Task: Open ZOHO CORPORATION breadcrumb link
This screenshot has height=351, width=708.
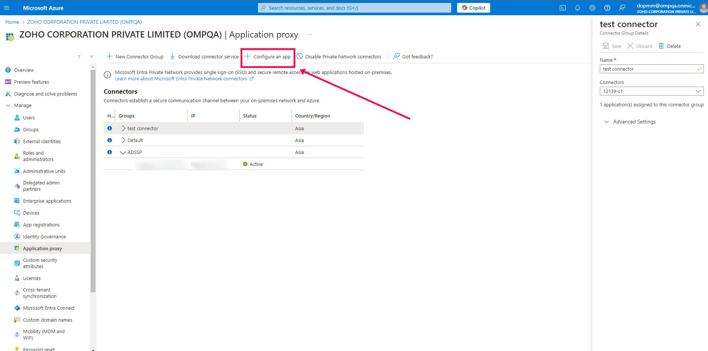Action: [x=84, y=22]
